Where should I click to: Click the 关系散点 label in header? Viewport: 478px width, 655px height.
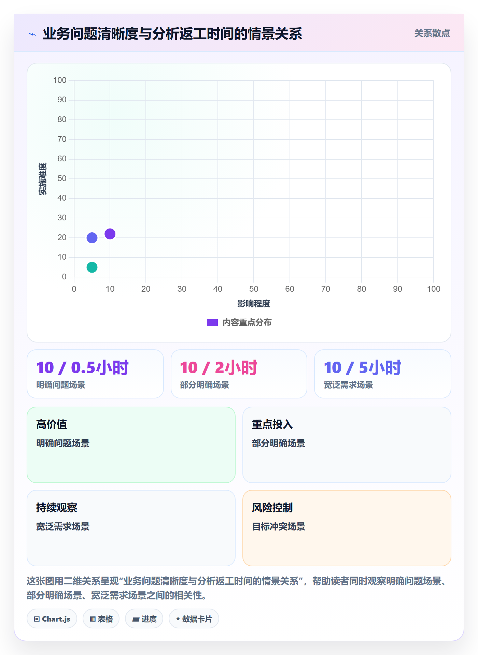click(432, 33)
